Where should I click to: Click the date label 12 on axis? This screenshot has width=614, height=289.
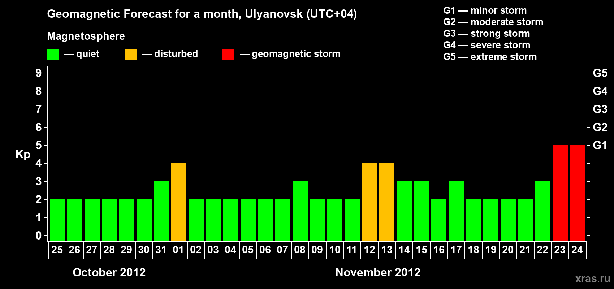369,250
